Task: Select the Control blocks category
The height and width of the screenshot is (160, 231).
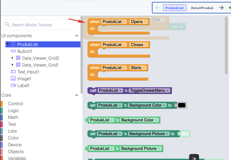Action: (15, 104)
